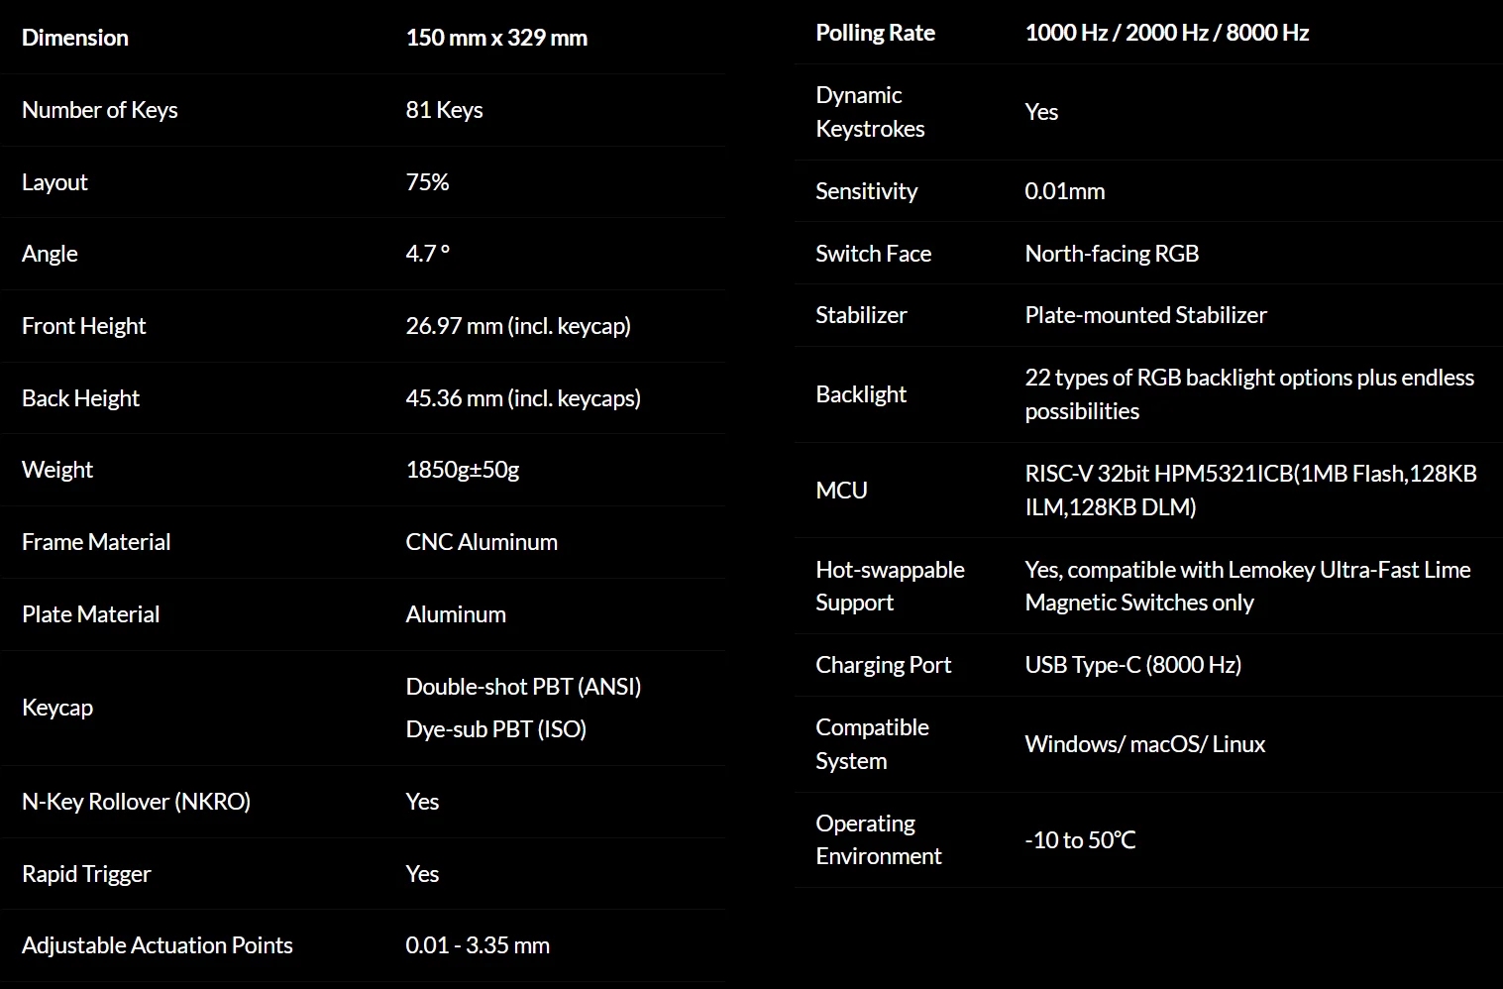Select the 150 mm x 329 mm value
This screenshot has width=1503, height=989.
click(496, 38)
